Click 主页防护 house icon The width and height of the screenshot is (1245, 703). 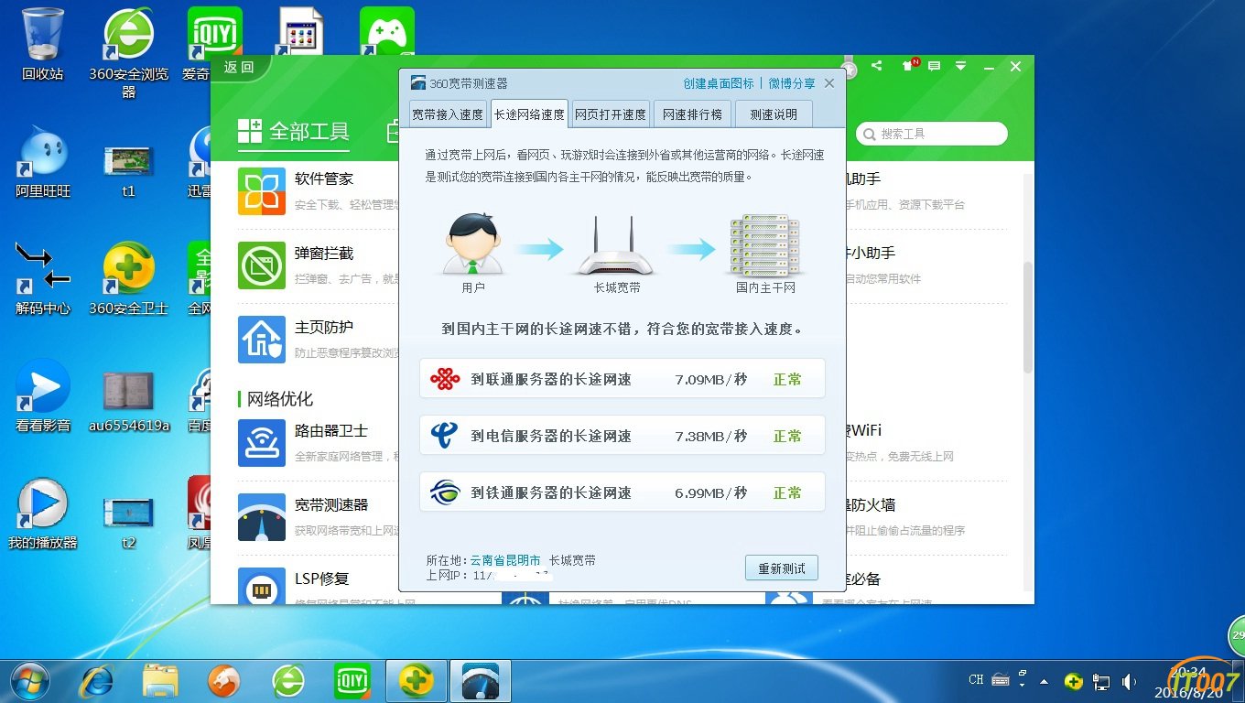[x=262, y=340]
